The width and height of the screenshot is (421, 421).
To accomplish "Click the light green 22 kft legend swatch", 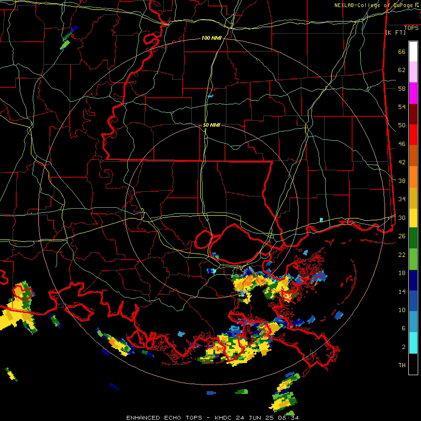I will pos(413,259).
